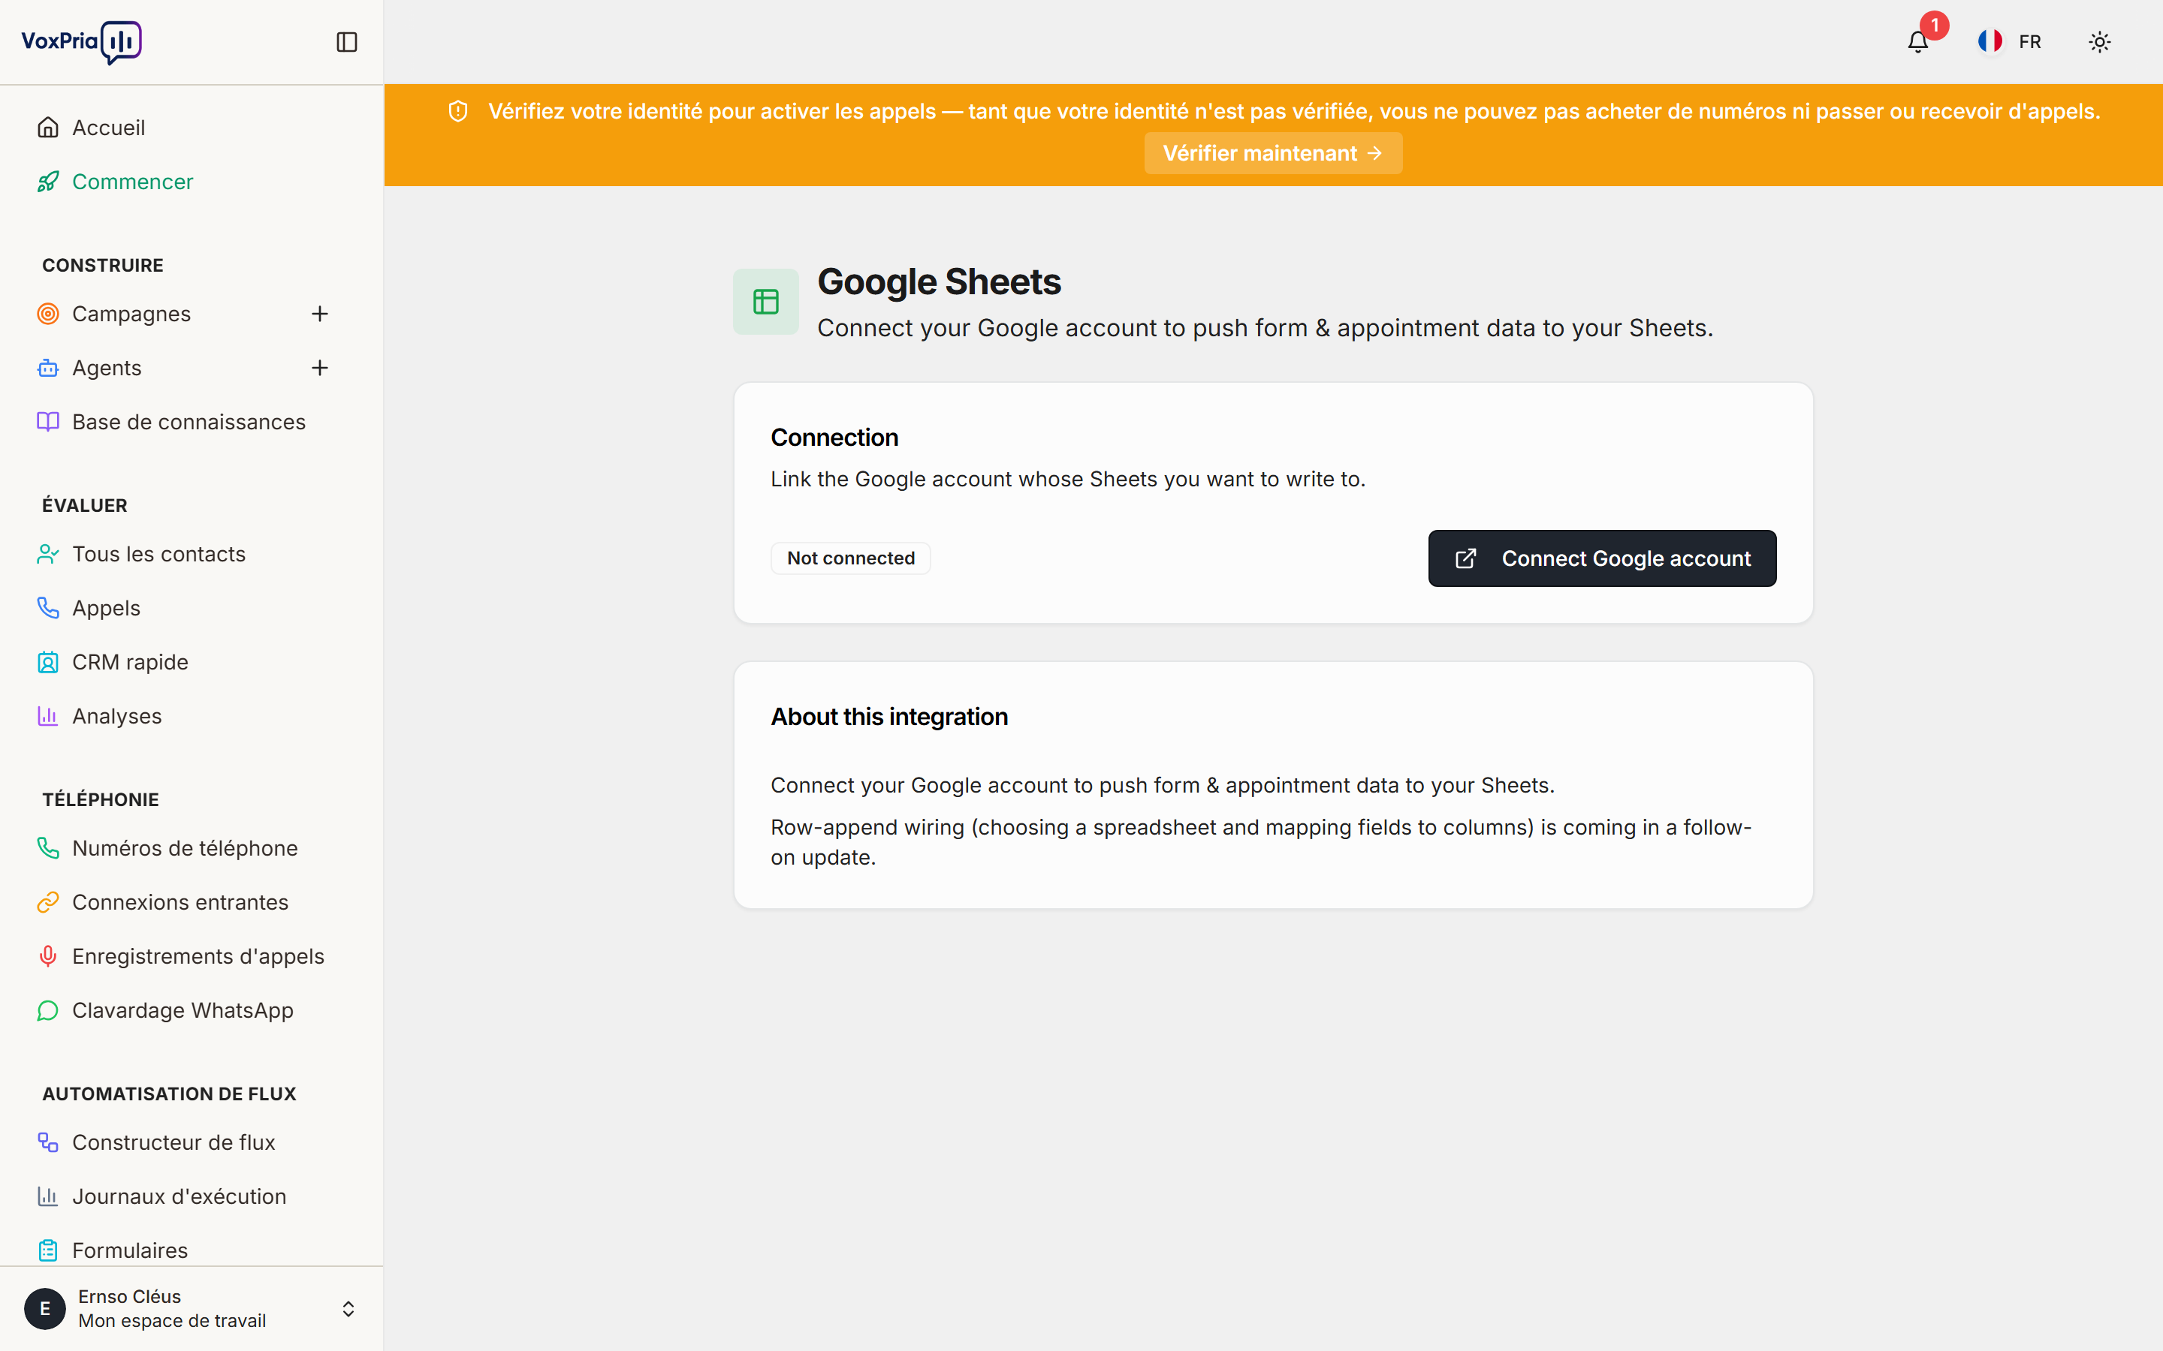Click the Google Sheets table icon
Image resolution: width=2163 pixels, height=1351 pixels.
coord(766,302)
